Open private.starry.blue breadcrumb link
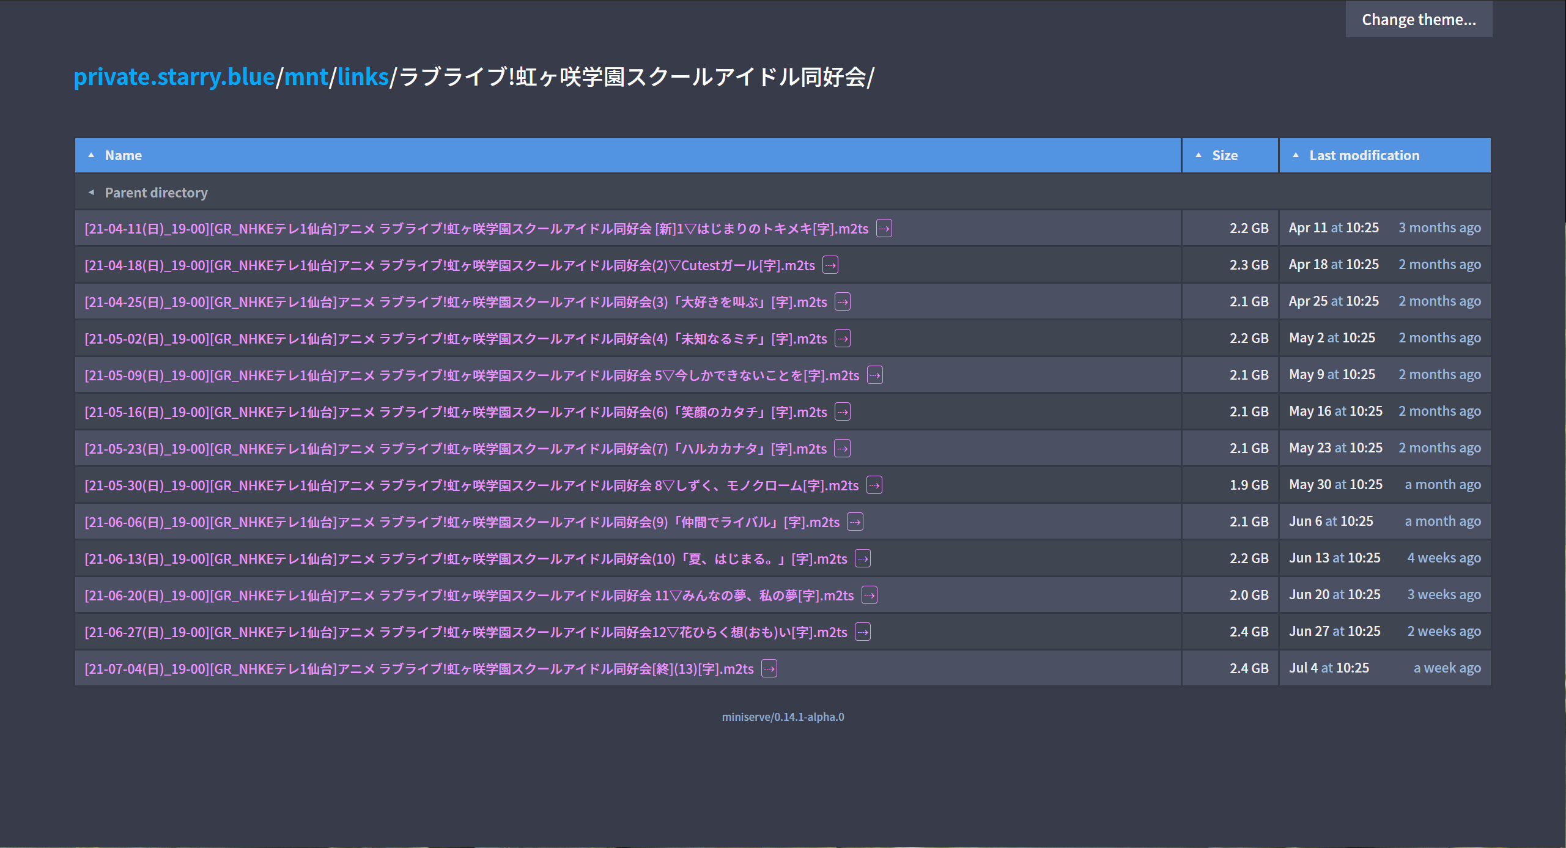This screenshot has width=1566, height=848. click(174, 77)
